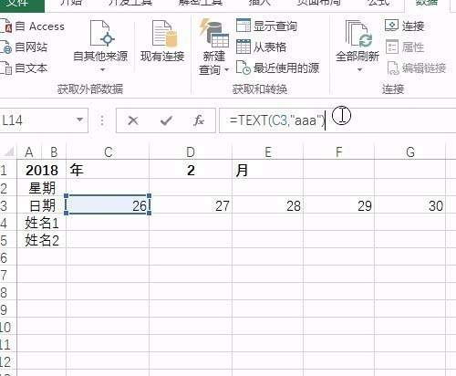Select the From Web (自网站) import icon
Viewport: 456px width, 376px height.
(x=5, y=47)
